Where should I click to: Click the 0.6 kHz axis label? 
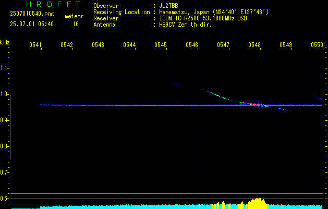coord(4,199)
